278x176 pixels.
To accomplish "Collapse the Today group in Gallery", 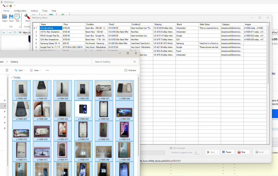I will (x=12, y=77).
